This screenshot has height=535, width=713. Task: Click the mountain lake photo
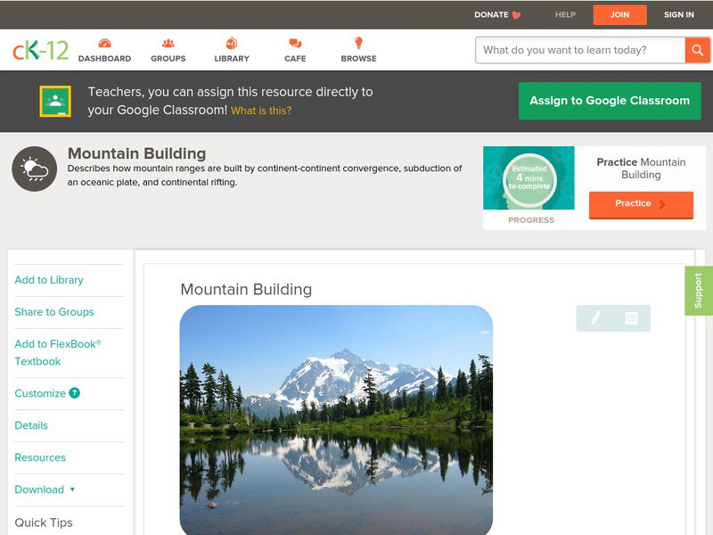click(x=336, y=420)
